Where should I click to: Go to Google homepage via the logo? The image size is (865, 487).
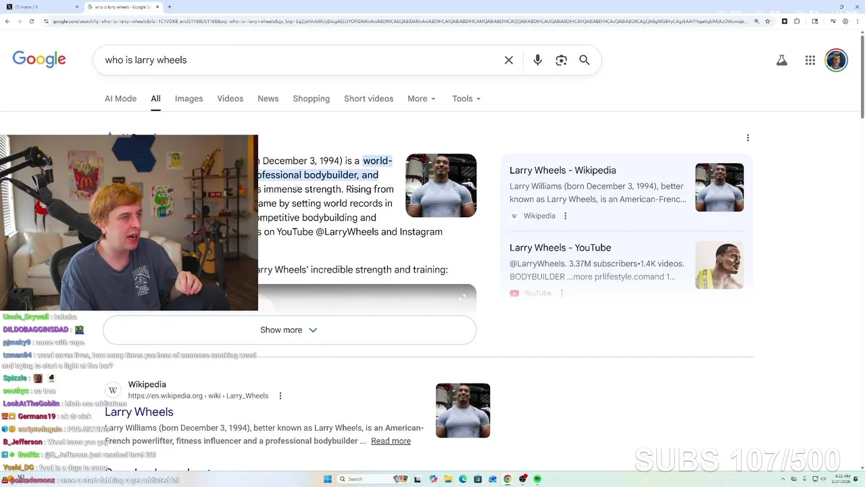[39, 60]
